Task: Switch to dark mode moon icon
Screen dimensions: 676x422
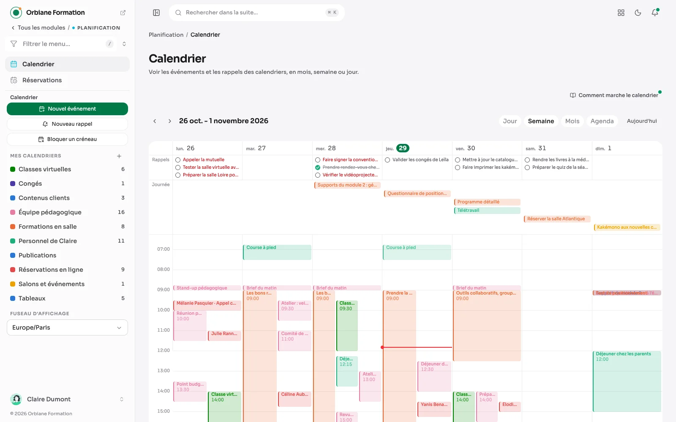Action: tap(638, 13)
